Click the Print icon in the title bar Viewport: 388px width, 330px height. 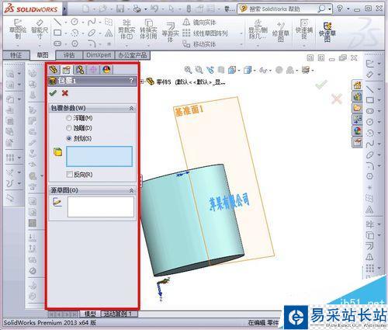[x=137, y=9]
